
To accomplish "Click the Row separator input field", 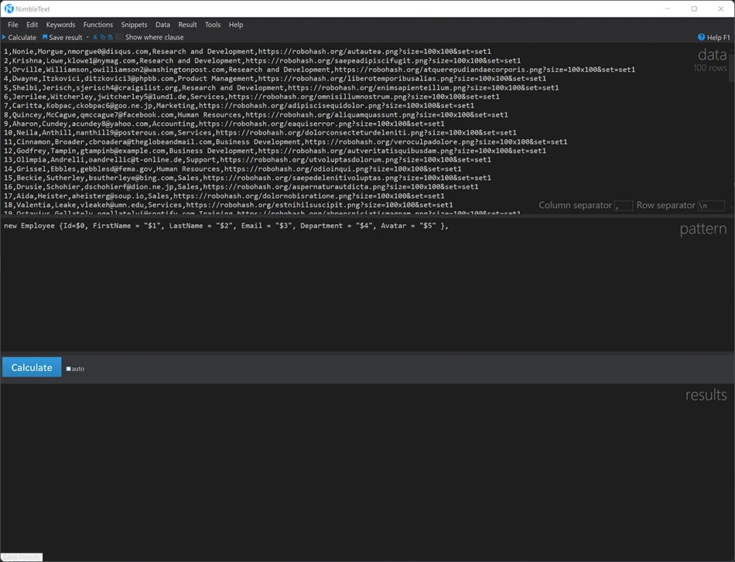I will click(711, 206).
